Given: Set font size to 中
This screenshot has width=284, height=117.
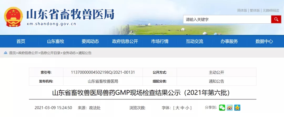Looking at the screenshot, I should coord(182,108).
